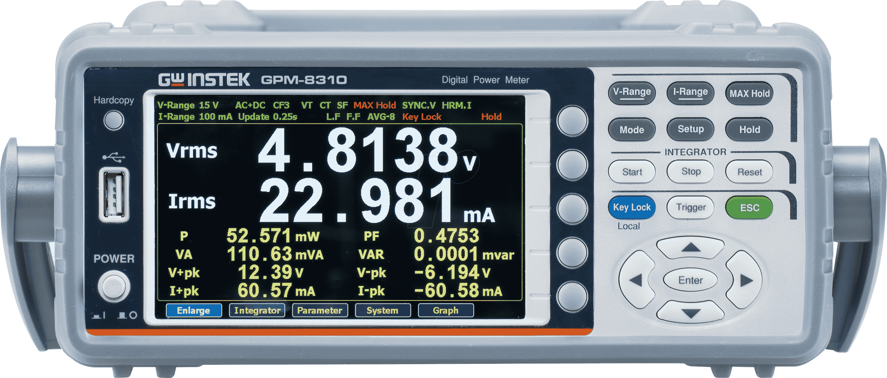Click the USB port on front panel
The height and width of the screenshot is (378, 887).
pyautogui.click(x=114, y=195)
